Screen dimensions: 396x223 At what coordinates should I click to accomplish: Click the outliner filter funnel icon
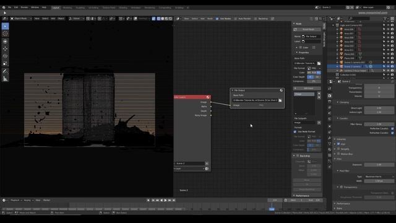tap(385, 19)
